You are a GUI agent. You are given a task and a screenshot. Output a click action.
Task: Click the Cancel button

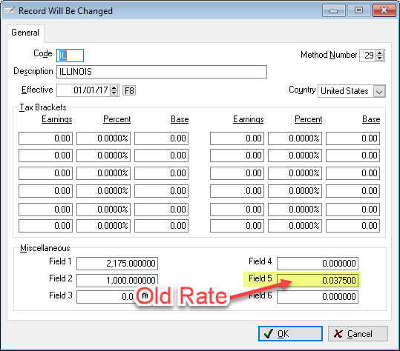358,333
